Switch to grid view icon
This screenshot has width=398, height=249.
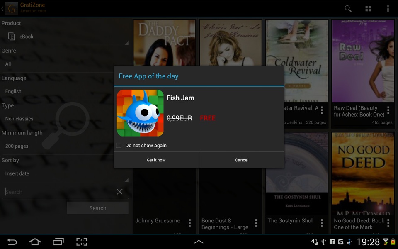[368, 9]
